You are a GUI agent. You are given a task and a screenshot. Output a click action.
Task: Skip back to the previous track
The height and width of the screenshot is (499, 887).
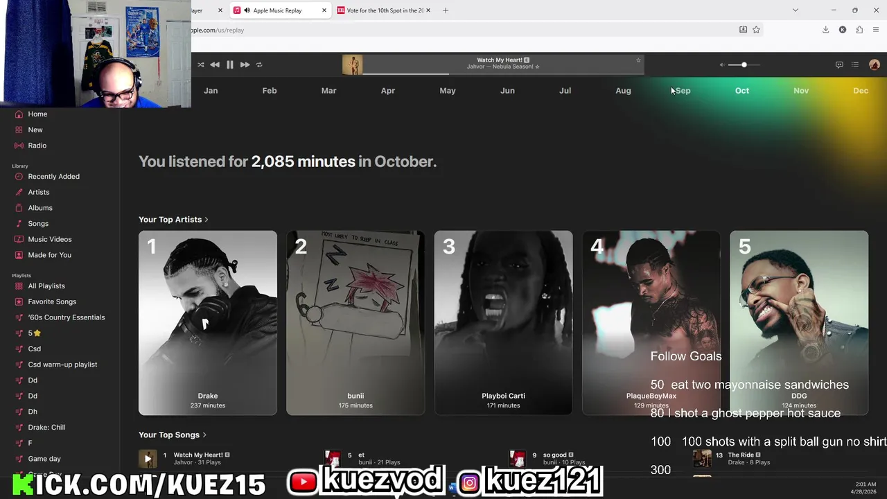(x=215, y=64)
